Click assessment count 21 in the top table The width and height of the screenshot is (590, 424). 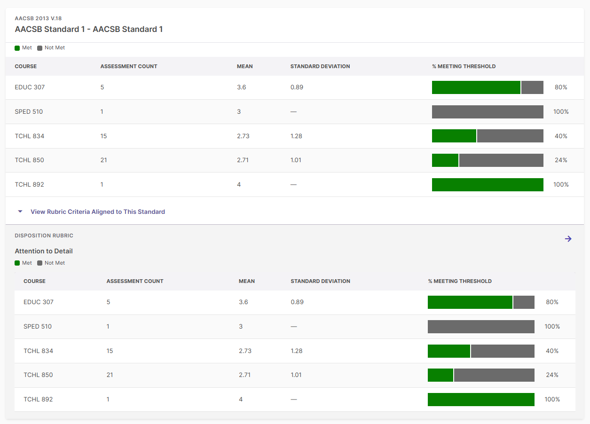point(103,160)
